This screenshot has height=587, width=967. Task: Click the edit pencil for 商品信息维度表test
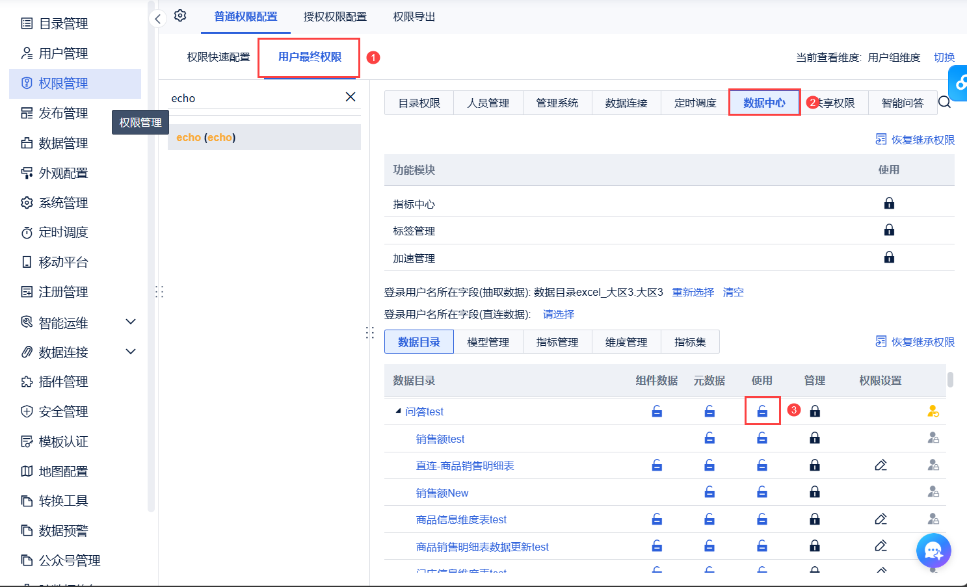(881, 519)
